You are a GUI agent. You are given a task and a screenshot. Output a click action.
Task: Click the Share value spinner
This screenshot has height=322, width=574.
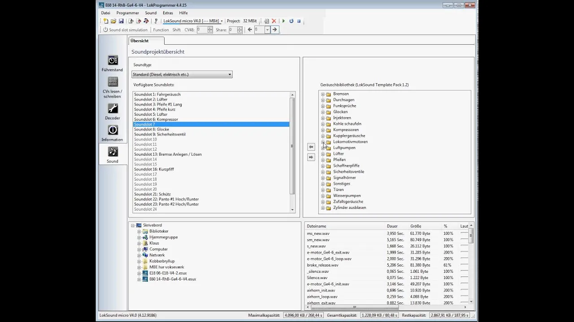(x=239, y=30)
